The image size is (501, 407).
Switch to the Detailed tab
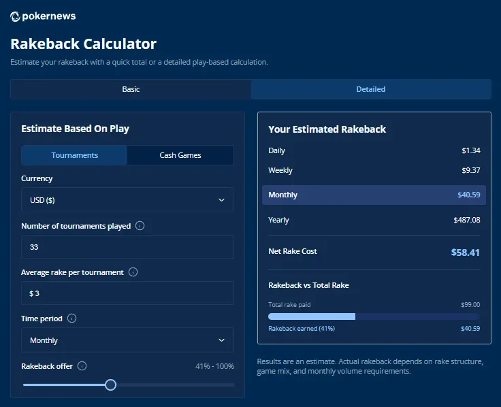coord(371,89)
